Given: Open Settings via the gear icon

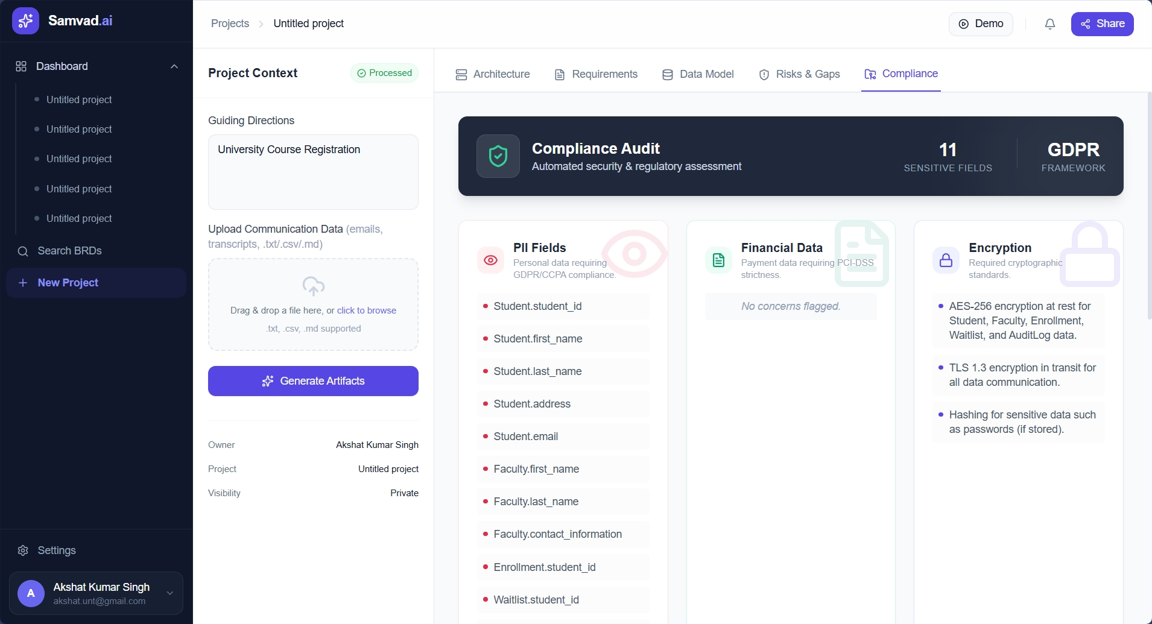Looking at the screenshot, I should tap(23, 550).
